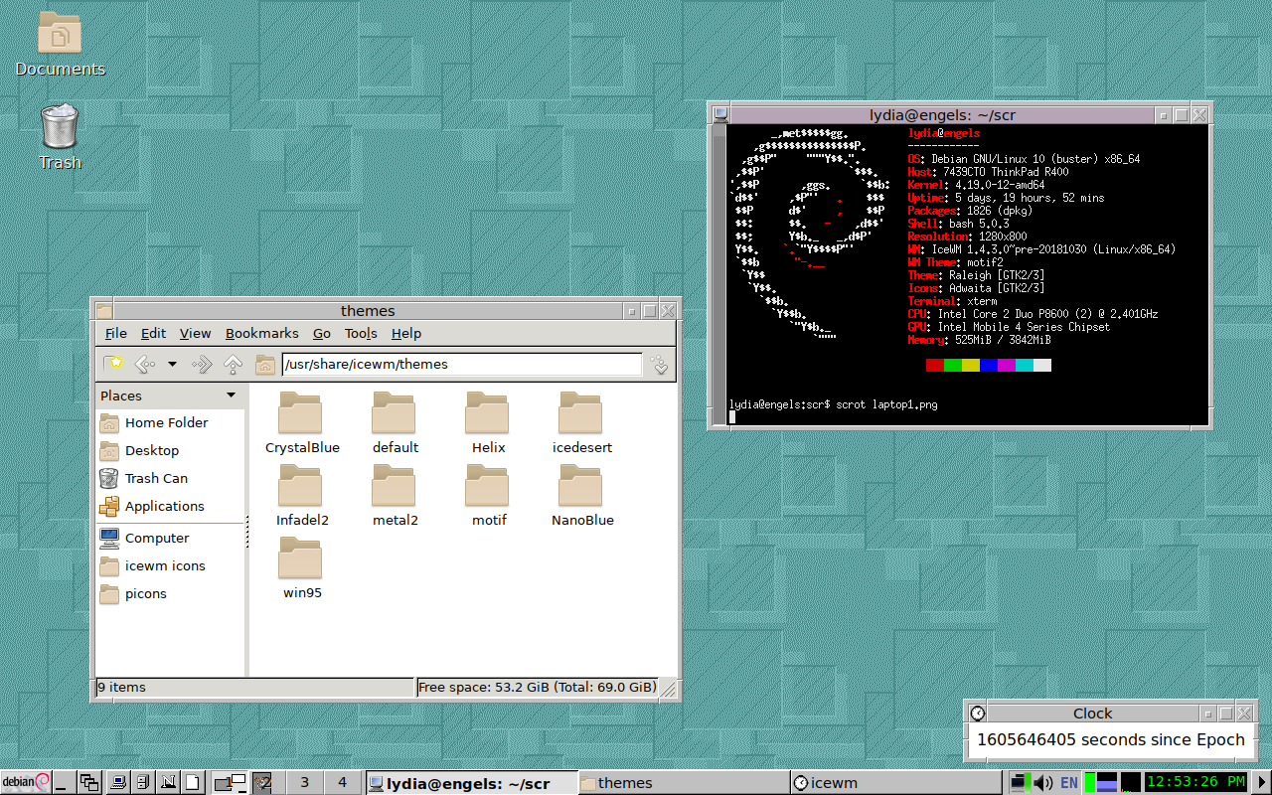This screenshot has height=795, width=1272.
Task: Switch to workspace 3 in taskbar
Action: tap(305, 783)
